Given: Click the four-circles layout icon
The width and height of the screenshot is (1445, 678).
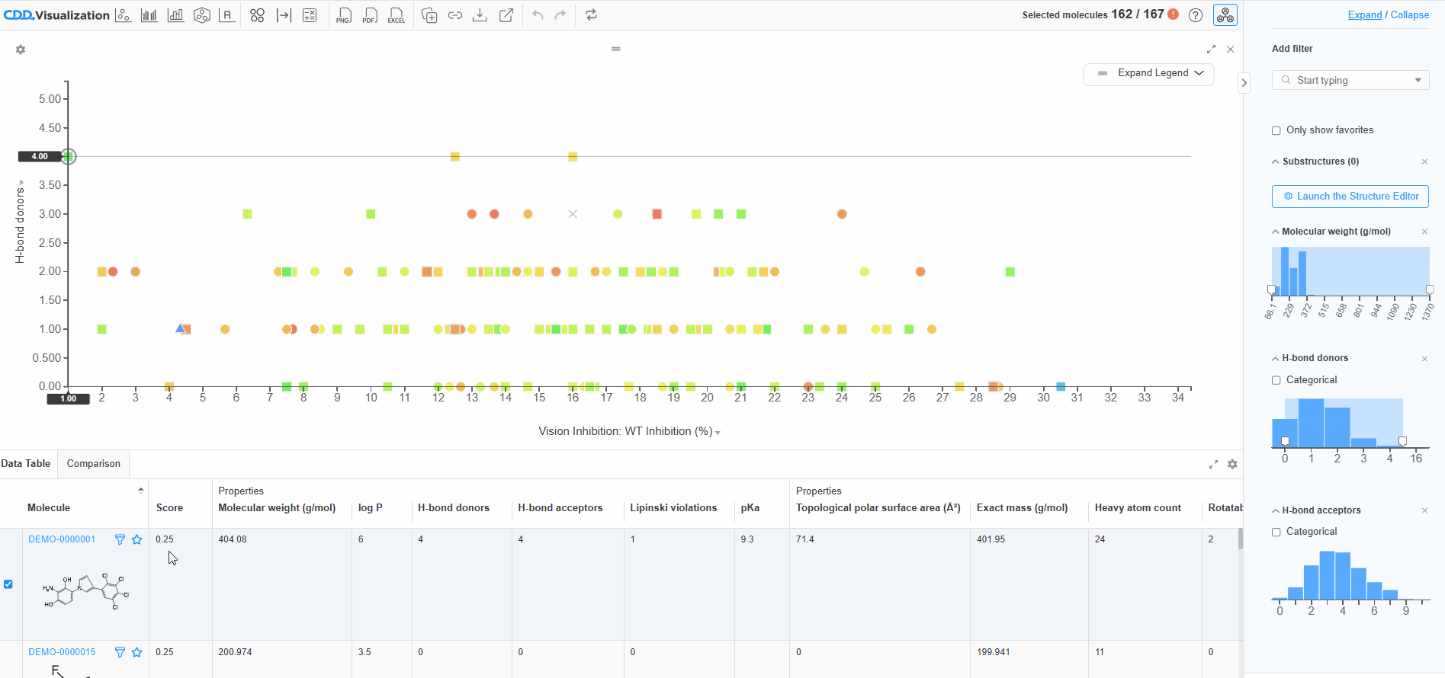Looking at the screenshot, I should [x=258, y=15].
